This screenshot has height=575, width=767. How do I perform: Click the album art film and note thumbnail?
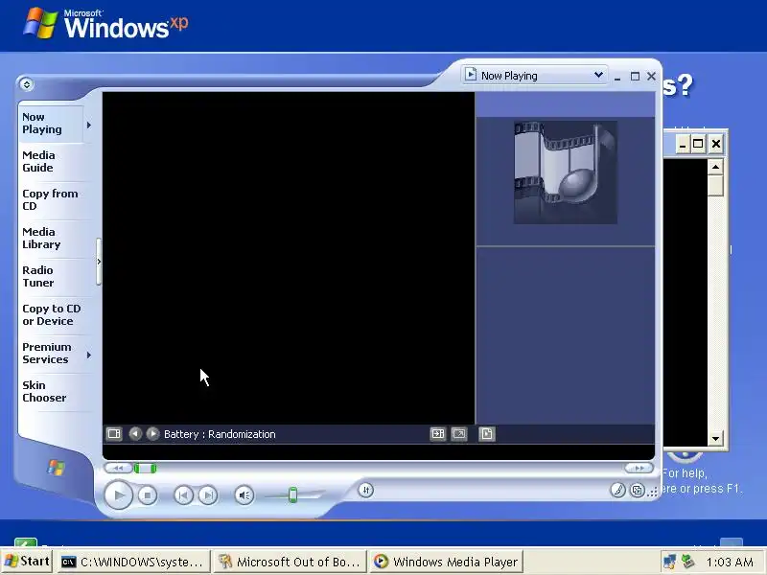(x=566, y=172)
